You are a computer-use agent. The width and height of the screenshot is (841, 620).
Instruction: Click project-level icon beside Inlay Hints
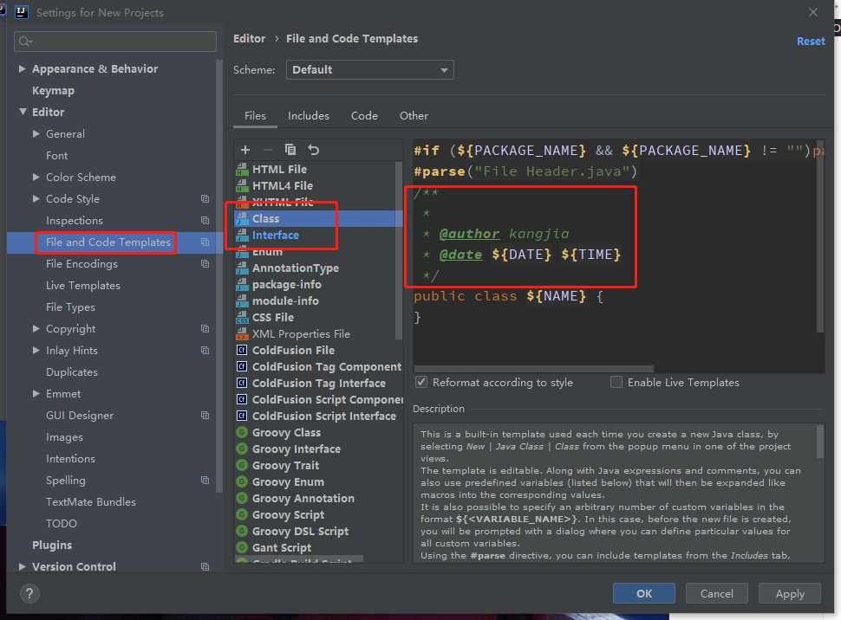tap(205, 350)
